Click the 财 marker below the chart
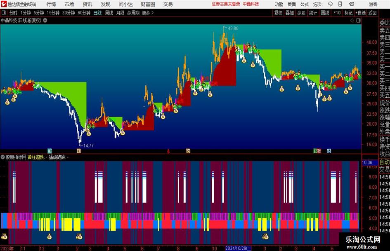 pyautogui.click(x=329, y=151)
